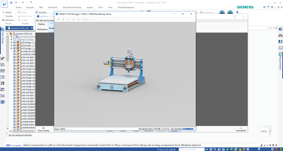Uncheck the YCarriage component checkbox
Screen dimensions: 283x151
15,48
